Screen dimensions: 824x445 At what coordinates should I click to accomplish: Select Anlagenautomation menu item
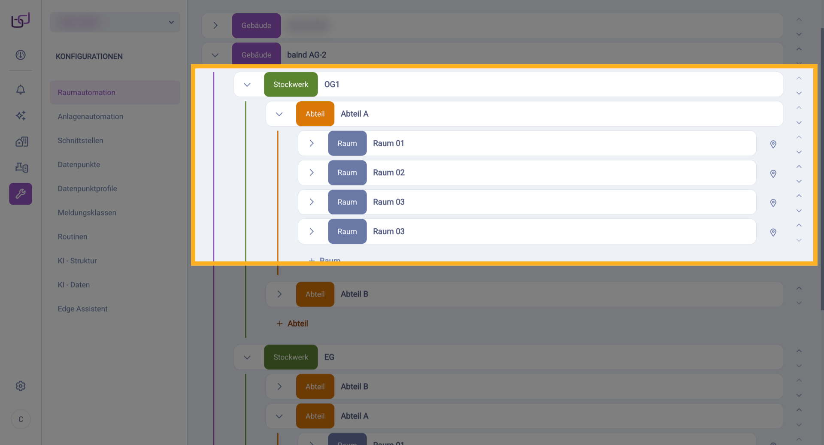[91, 117]
